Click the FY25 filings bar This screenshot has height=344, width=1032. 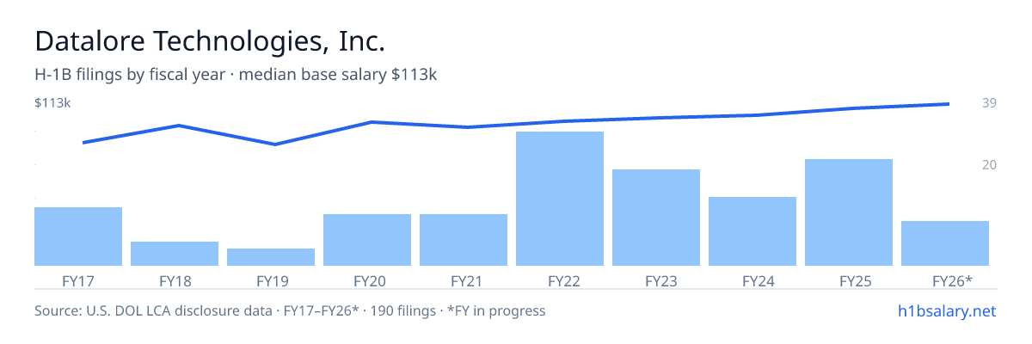click(849, 212)
